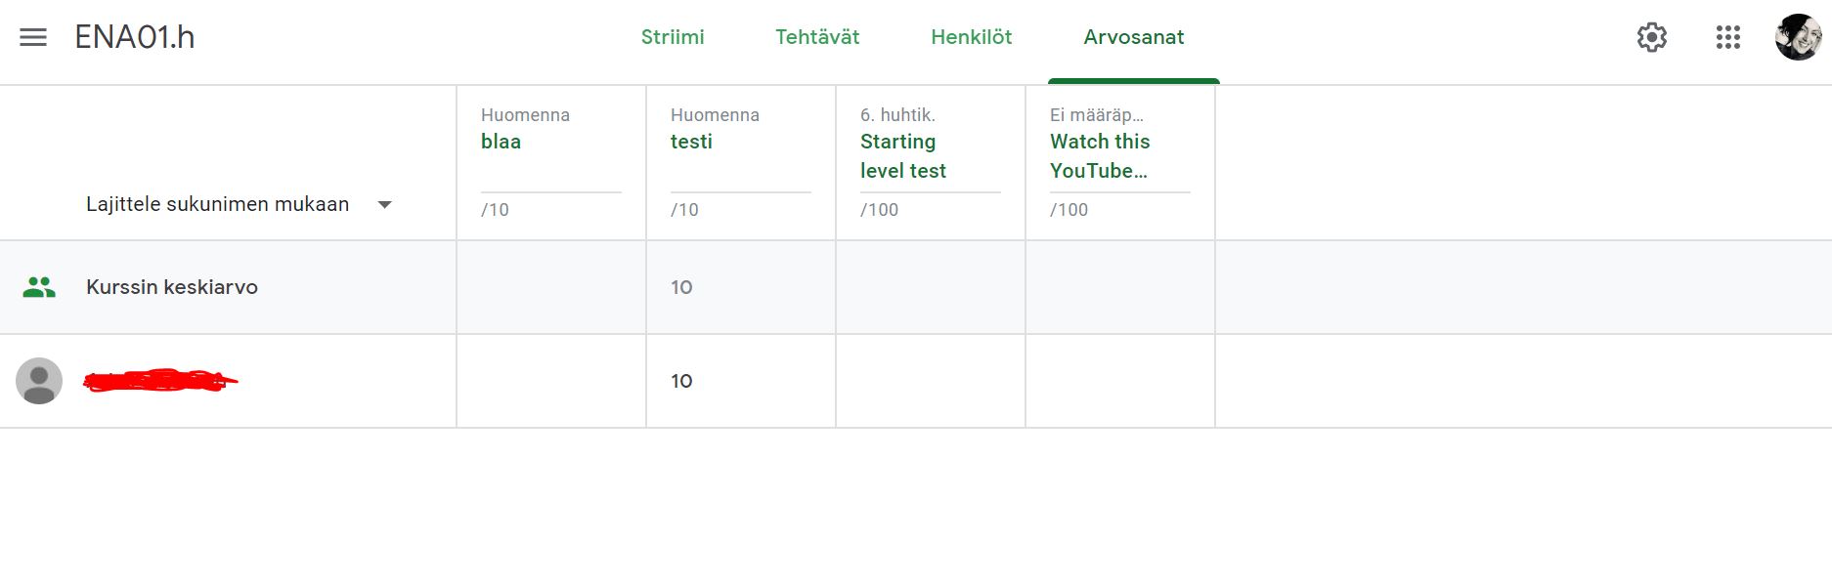Switch to the Striimi tab

pyautogui.click(x=673, y=37)
